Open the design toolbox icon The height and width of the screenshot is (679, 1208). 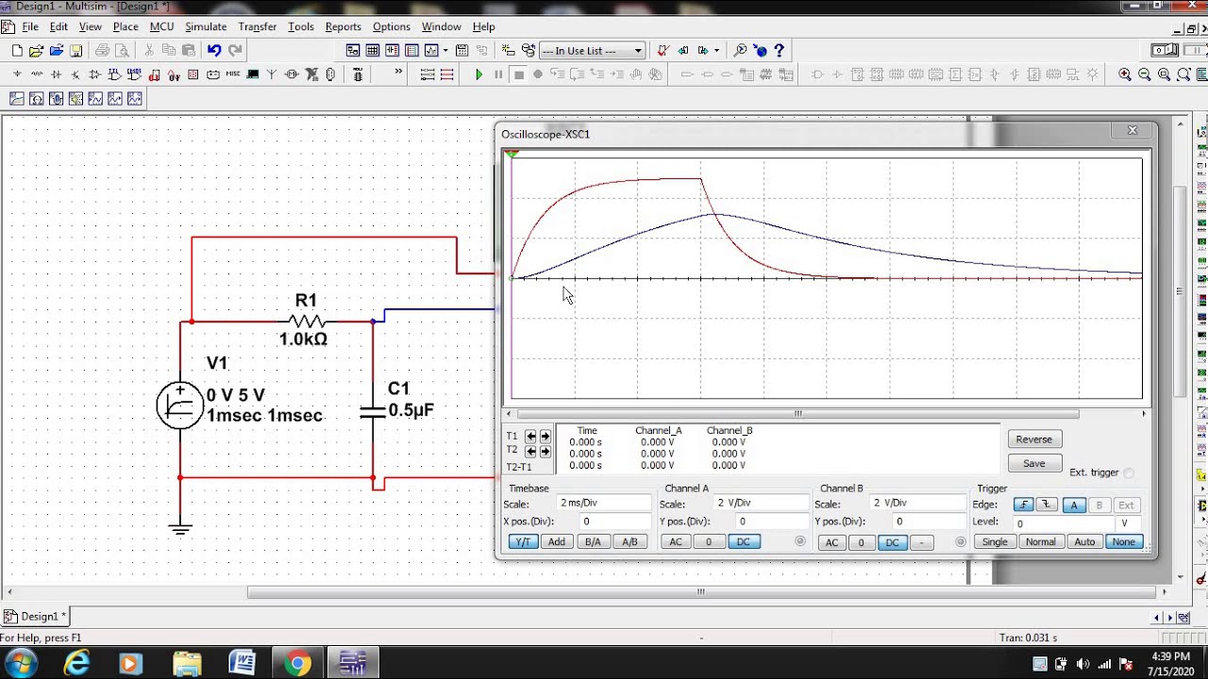coord(353,51)
